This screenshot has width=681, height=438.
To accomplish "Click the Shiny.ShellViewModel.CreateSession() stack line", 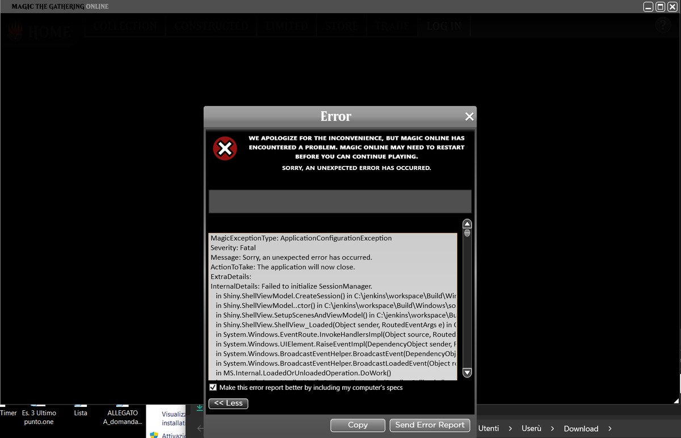I will [x=336, y=296].
